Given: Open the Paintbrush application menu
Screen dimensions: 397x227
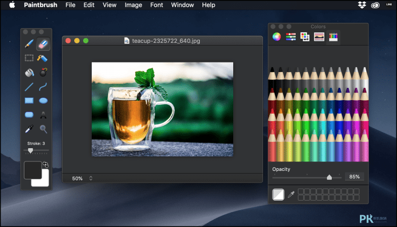Looking at the screenshot, I should (40, 5).
